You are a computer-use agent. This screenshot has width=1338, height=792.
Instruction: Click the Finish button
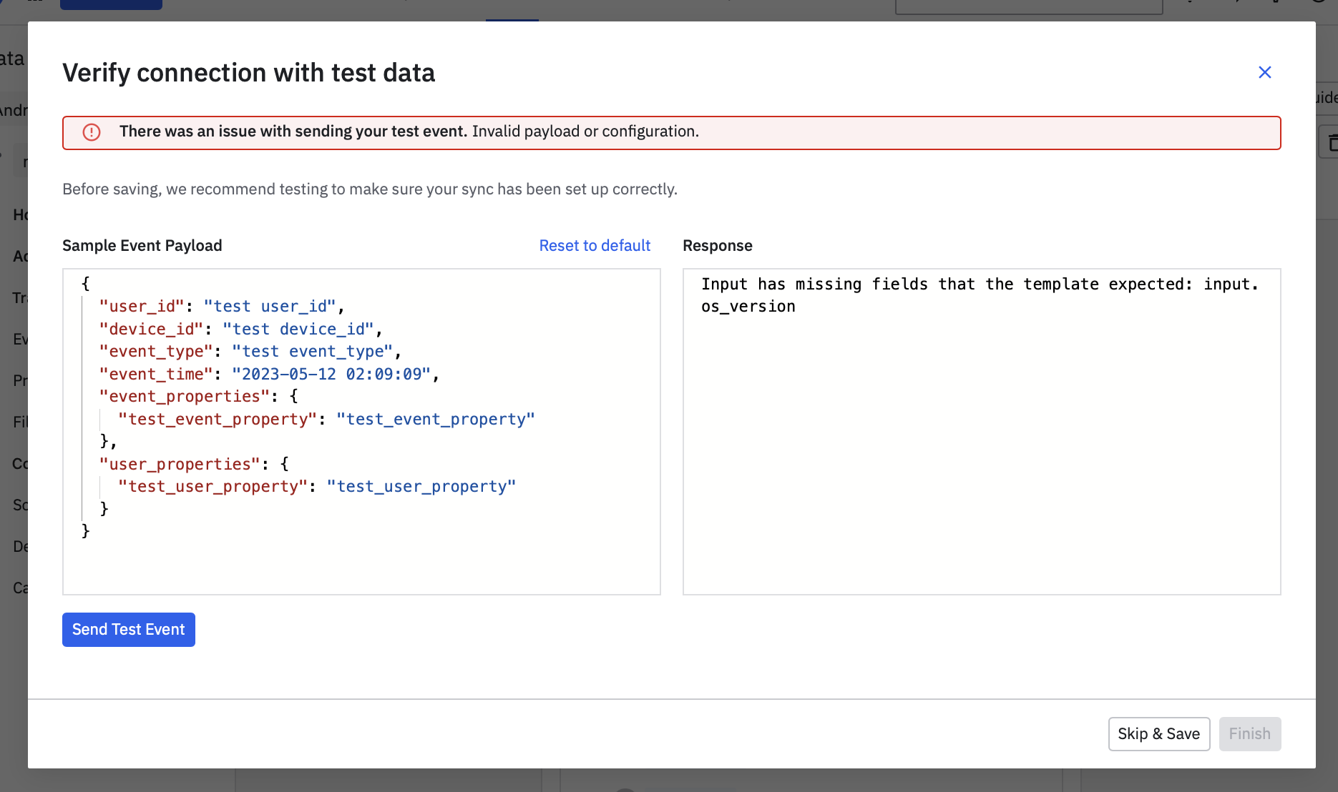click(x=1249, y=734)
